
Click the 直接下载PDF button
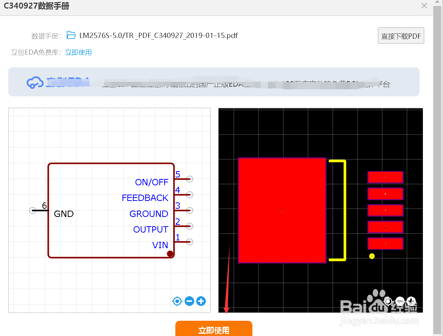(x=401, y=36)
